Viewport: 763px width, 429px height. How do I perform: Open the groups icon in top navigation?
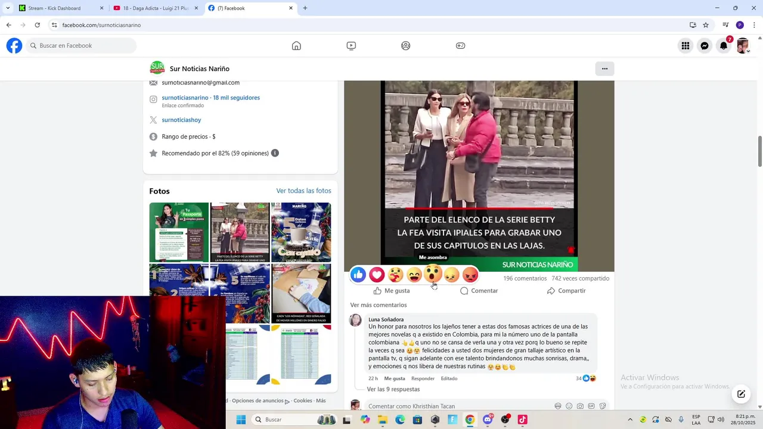click(406, 46)
